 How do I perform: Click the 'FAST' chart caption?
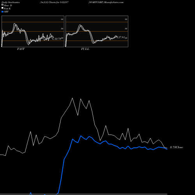coord(21,49)
